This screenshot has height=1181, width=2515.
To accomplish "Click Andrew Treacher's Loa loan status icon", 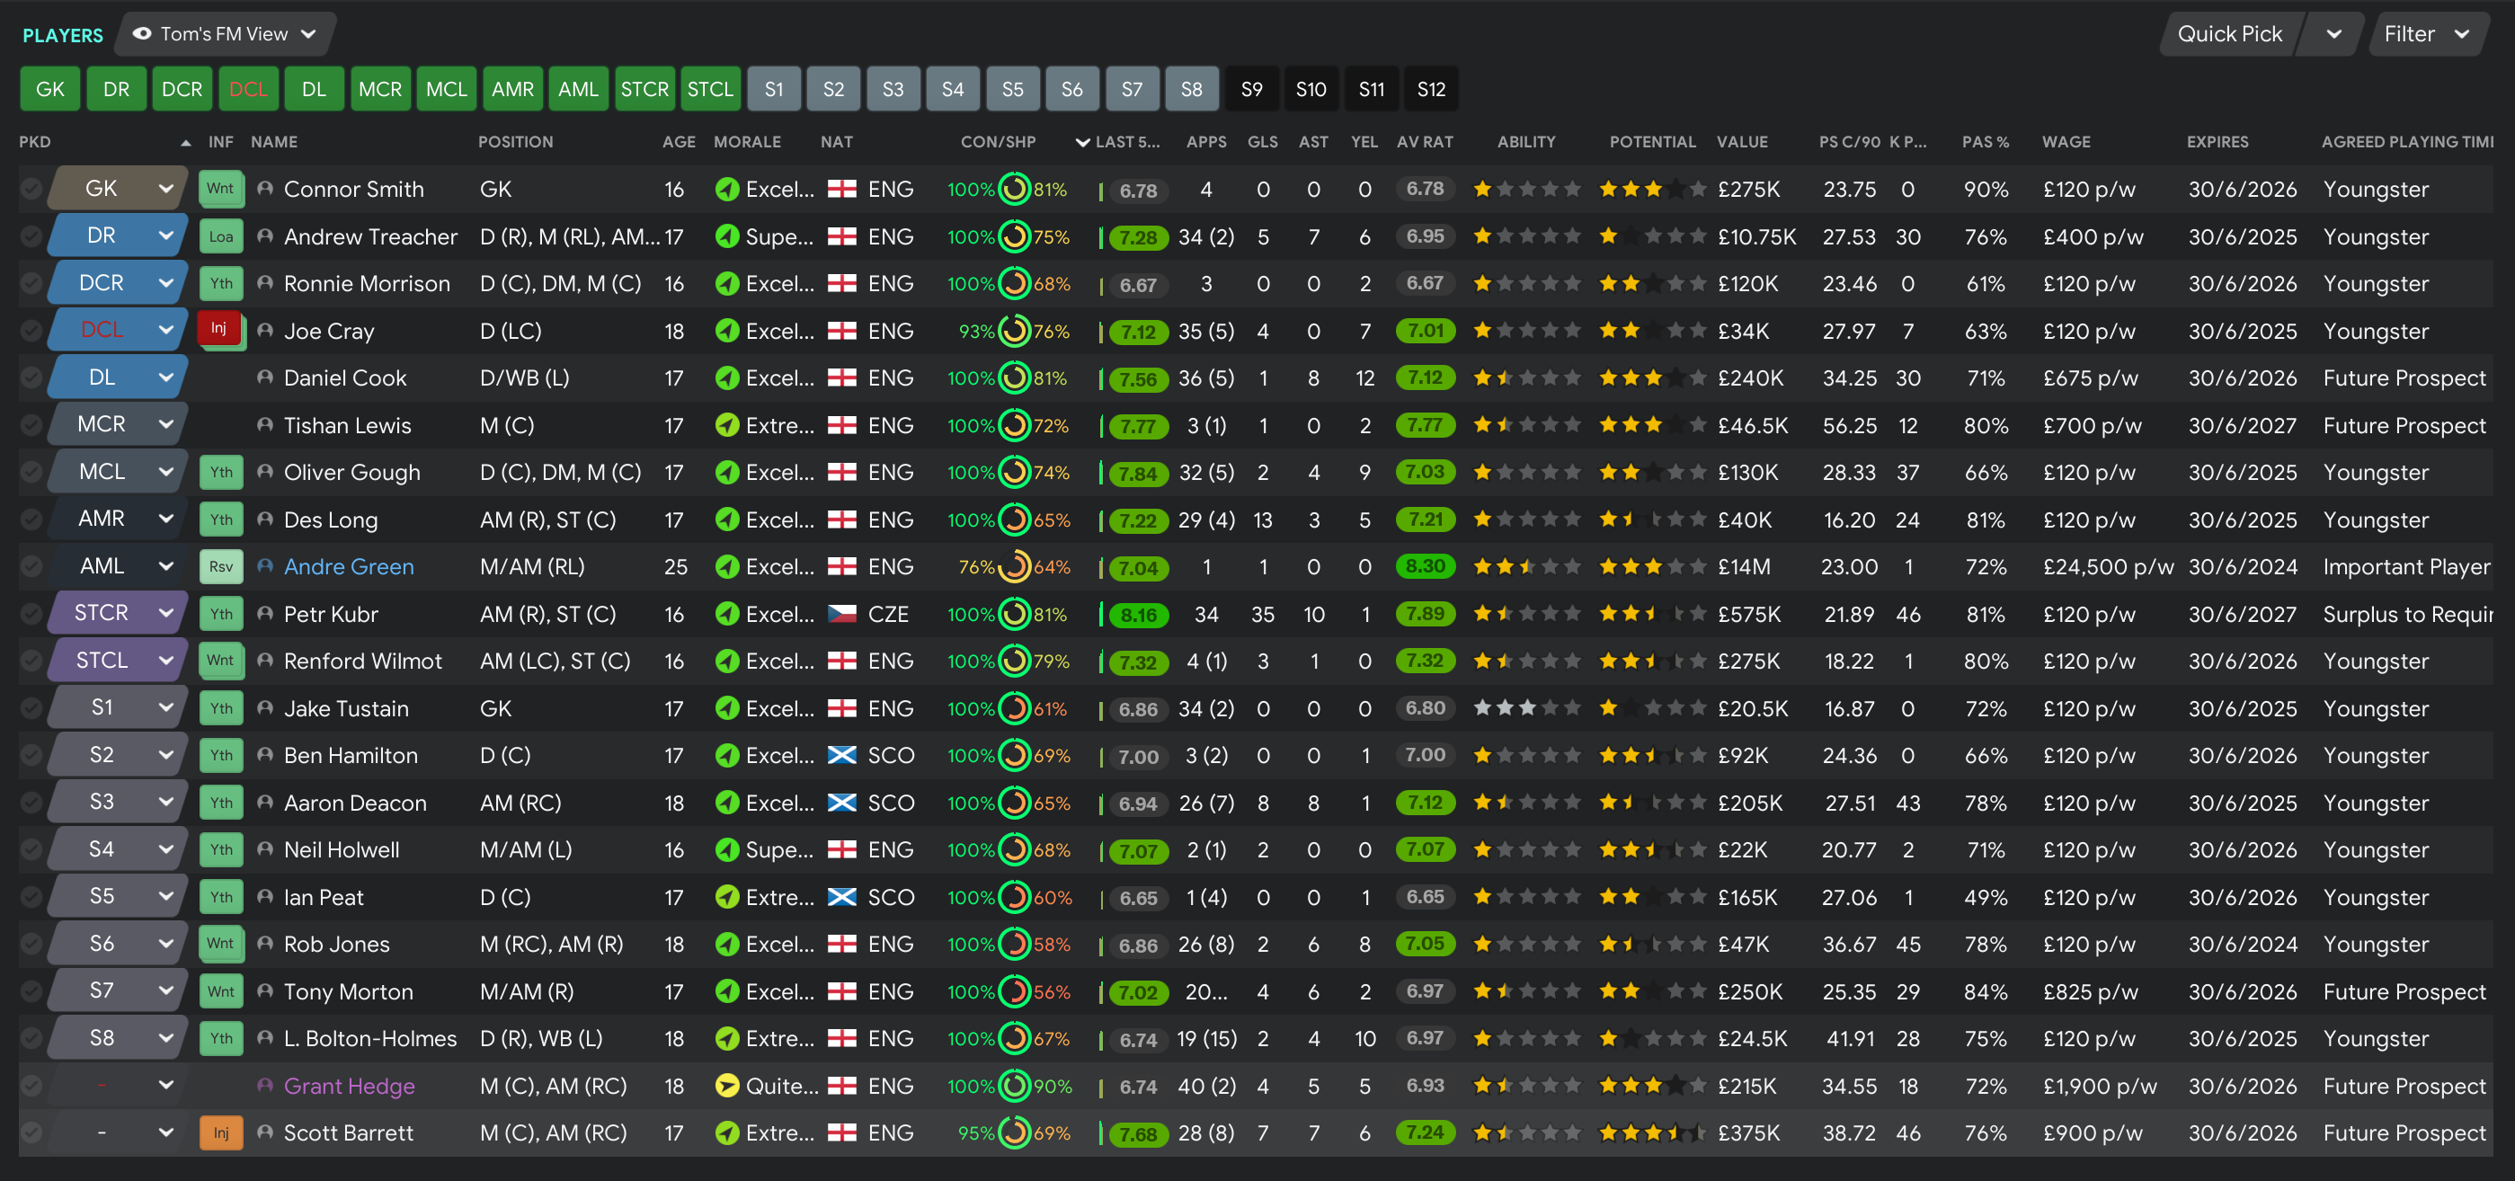I will click(220, 236).
